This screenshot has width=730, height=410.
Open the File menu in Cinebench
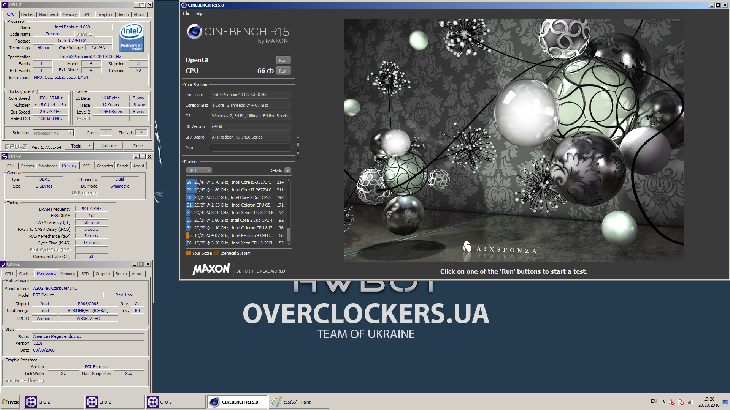186,13
